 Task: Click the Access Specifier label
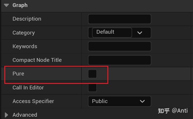point(33,101)
